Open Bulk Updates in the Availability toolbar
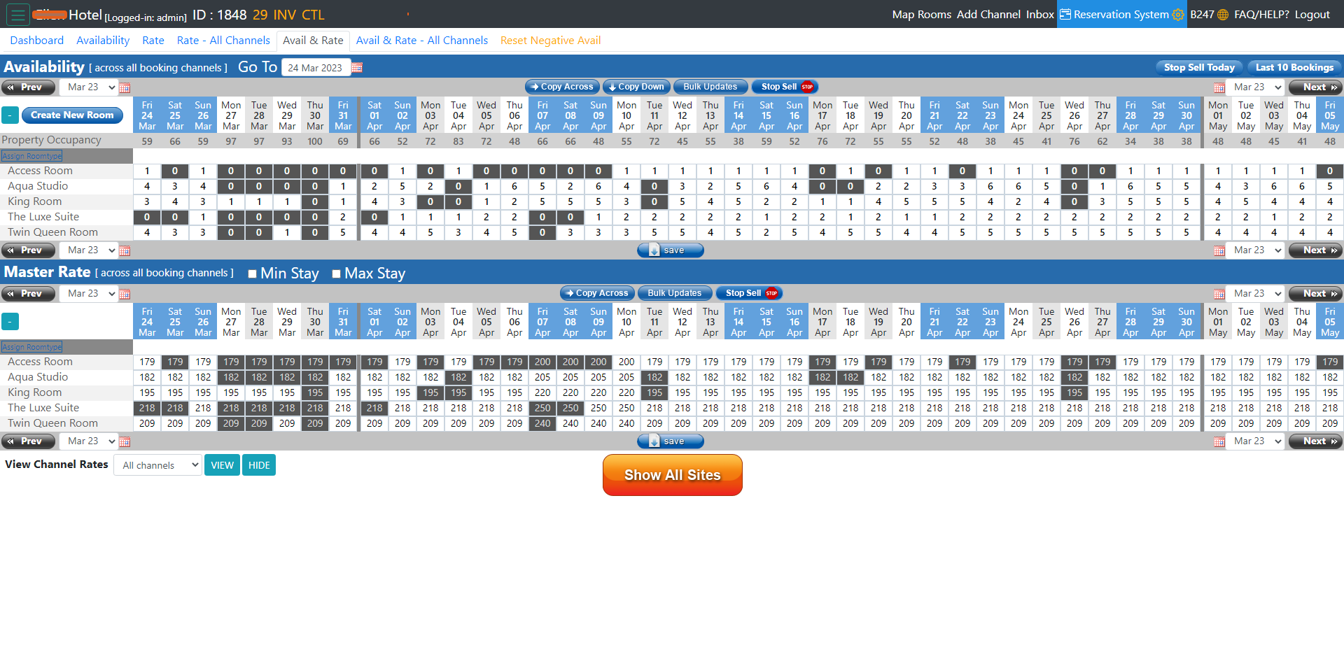This screenshot has width=1344, height=645. click(x=710, y=87)
